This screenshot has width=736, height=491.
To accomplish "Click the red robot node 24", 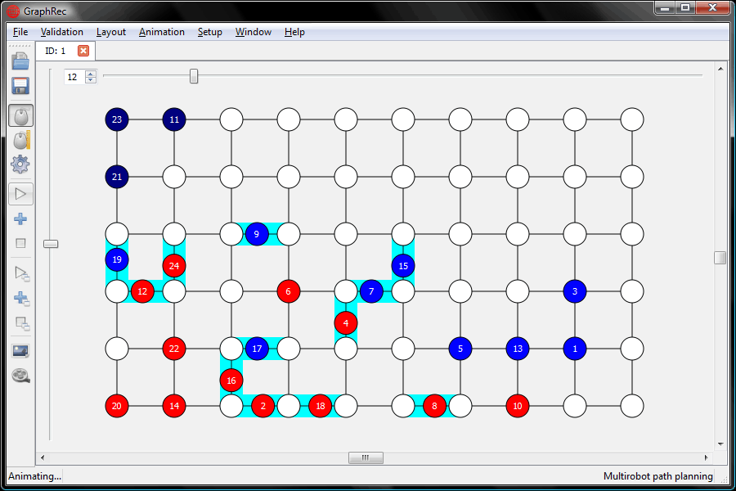I will 174,266.
